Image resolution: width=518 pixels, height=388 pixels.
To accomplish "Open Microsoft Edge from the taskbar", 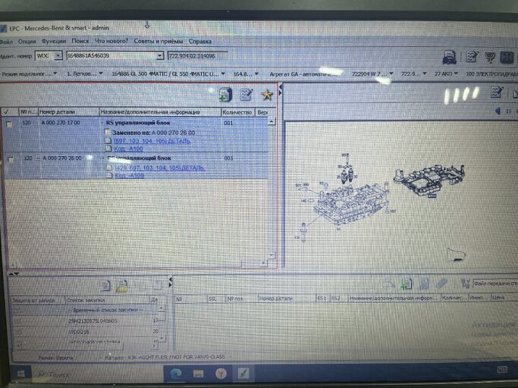I will coord(176,374).
